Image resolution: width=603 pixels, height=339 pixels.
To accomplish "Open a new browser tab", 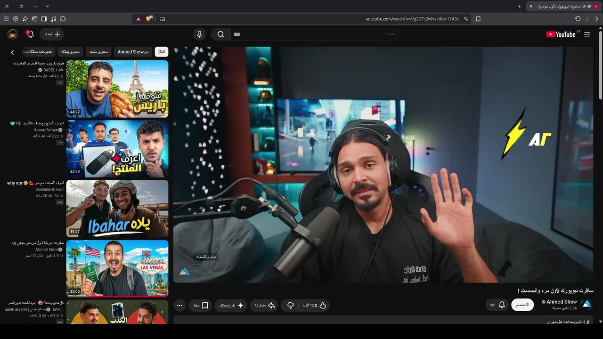I will pyautogui.click(x=520, y=6).
